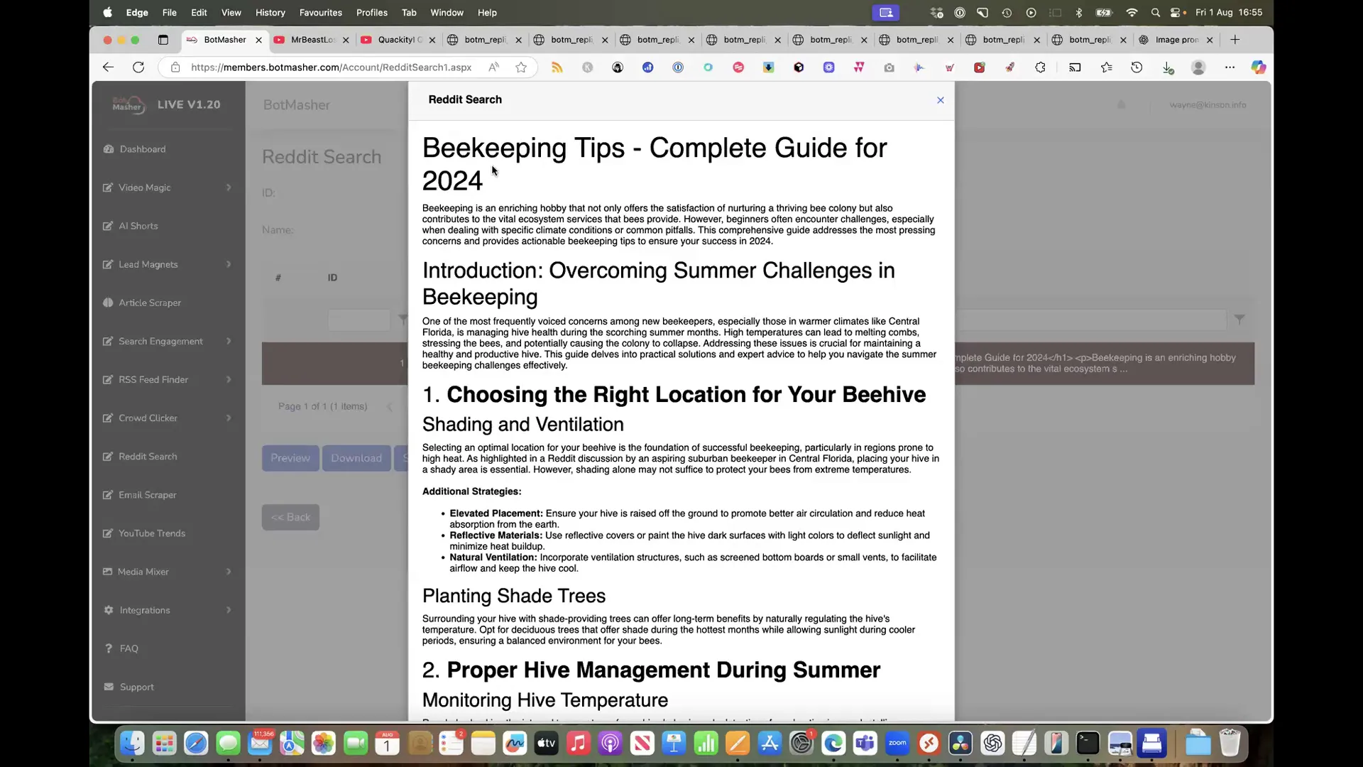
Task: Open Edge profile avatar button
Action: coord(1198,67)
